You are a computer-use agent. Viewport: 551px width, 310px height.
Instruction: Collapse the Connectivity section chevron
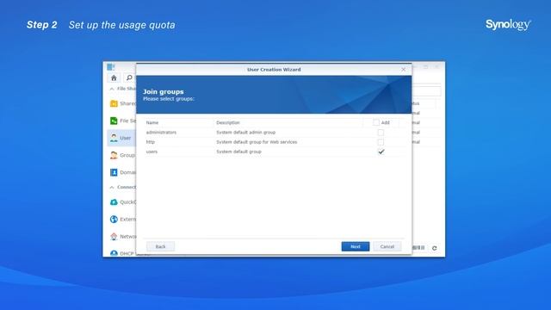pos(112,188)
